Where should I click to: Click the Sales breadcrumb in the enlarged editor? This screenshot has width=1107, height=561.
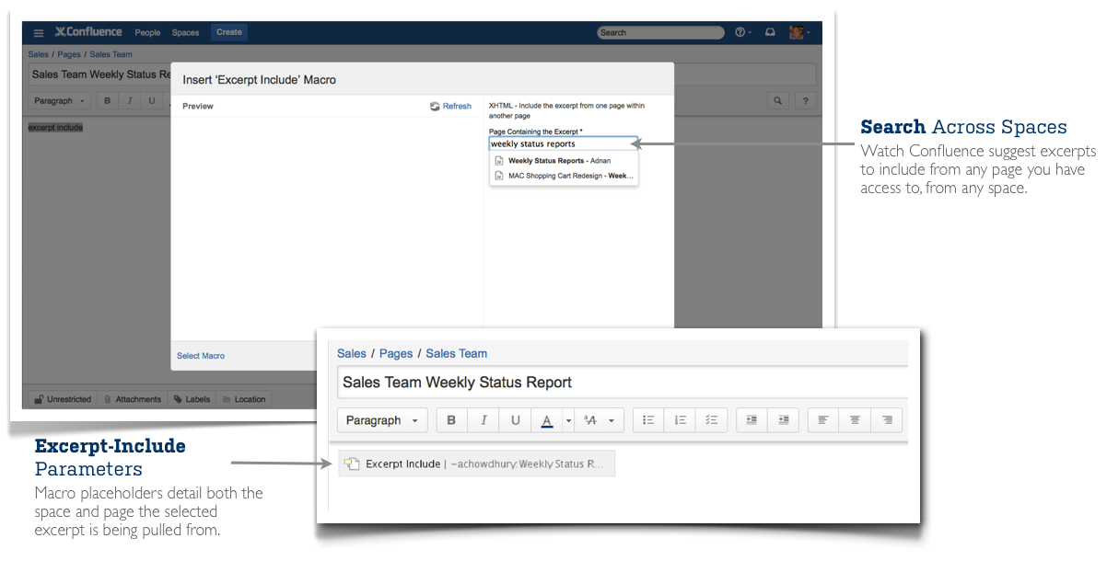click(352, 353)
